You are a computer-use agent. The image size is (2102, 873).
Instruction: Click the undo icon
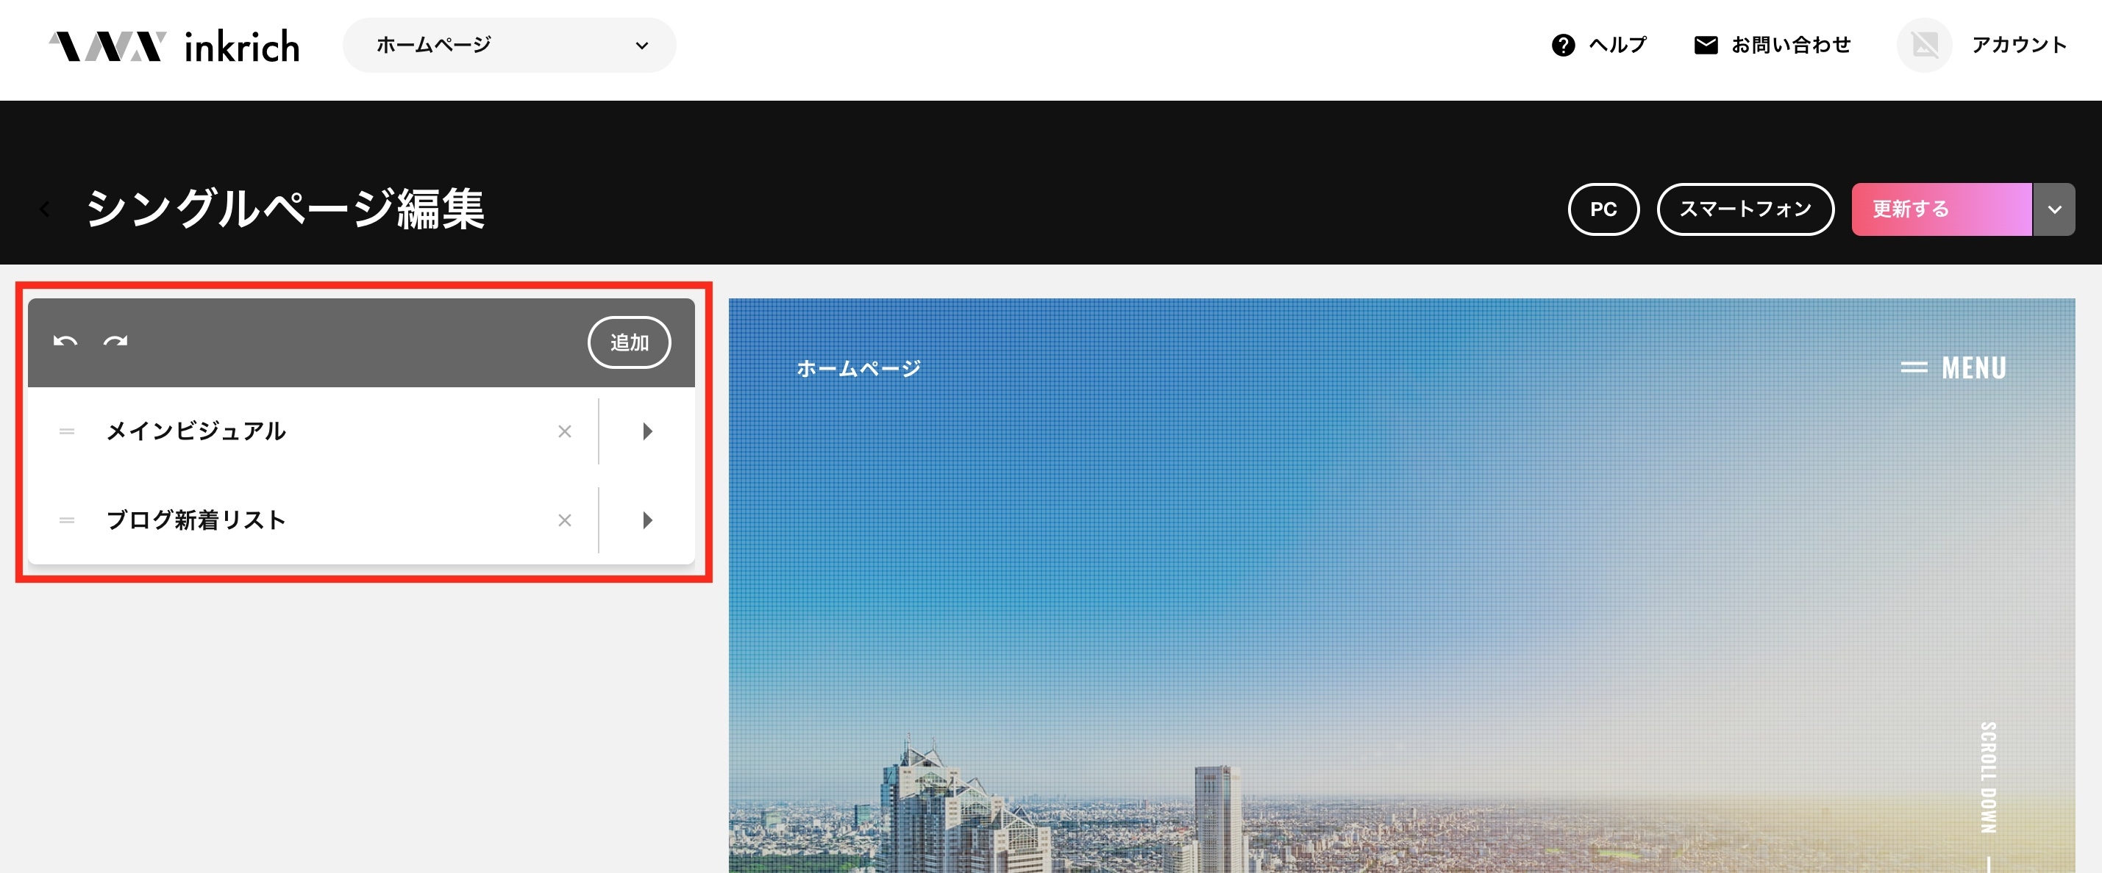65,342
